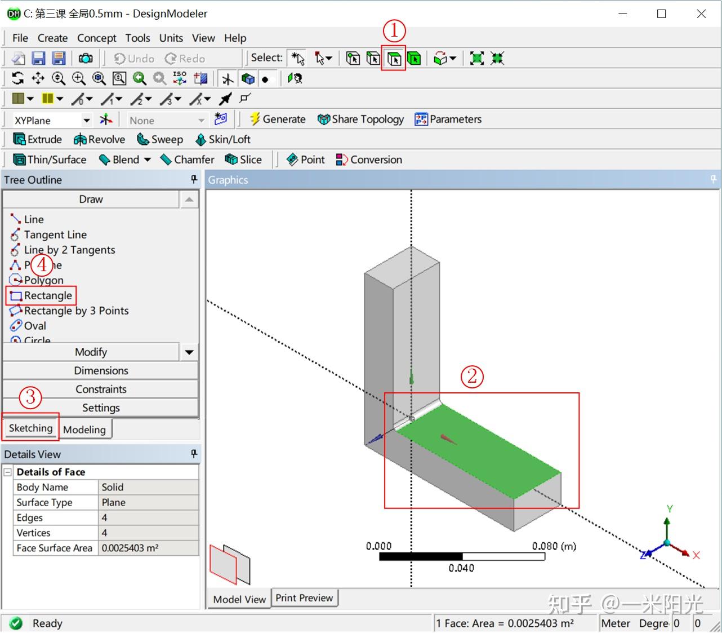Open the Box Zoom tool
This screenshot has height=633, width=722.
(x=118, y=78)
